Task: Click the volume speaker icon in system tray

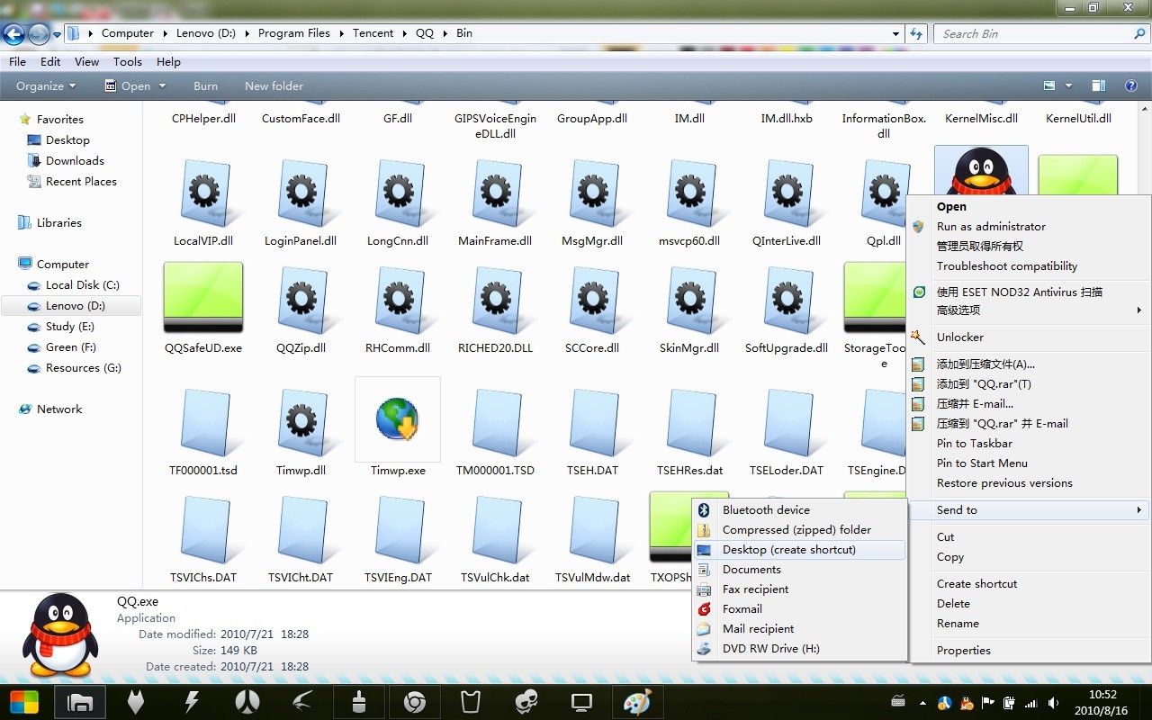Action: [x=1052, y=703]
